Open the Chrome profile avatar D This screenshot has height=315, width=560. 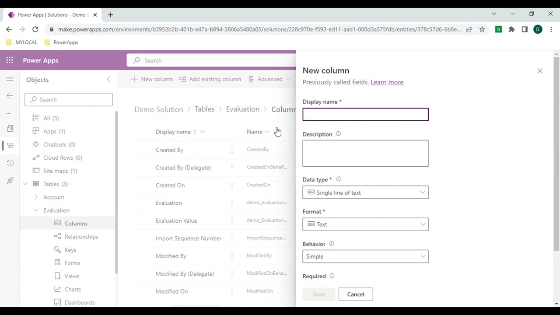(538, 29)
